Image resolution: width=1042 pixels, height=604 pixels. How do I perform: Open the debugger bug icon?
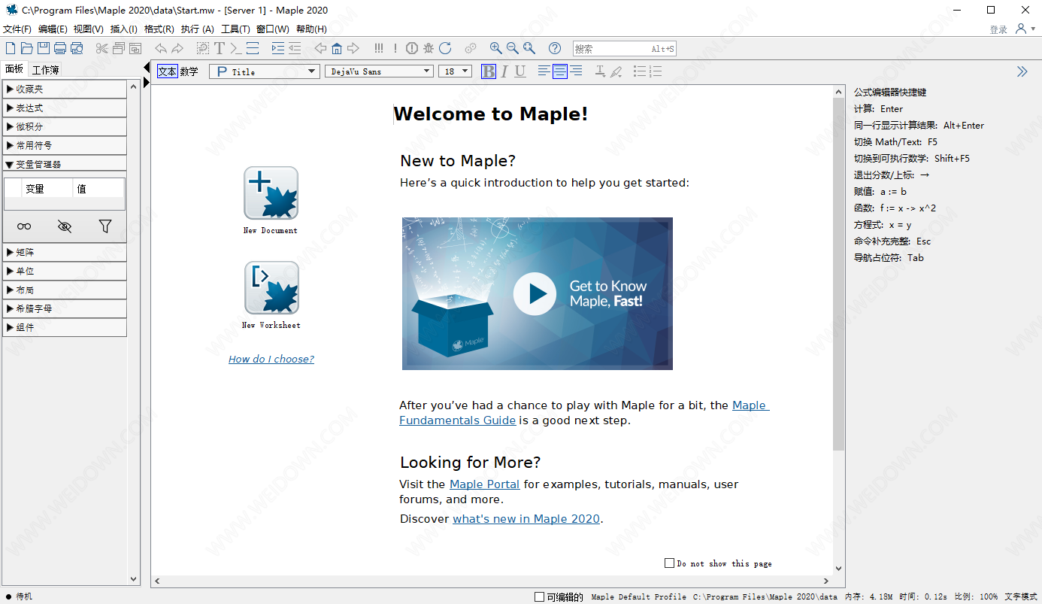(x=429, y=48)
